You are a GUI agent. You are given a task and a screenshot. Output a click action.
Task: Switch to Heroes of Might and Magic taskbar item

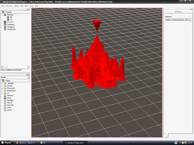[x=75, y=143]
